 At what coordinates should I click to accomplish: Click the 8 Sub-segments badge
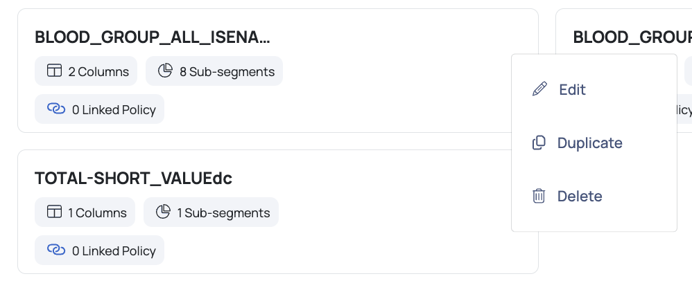(x=214, y=71)
